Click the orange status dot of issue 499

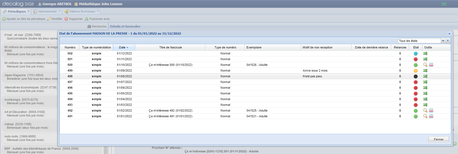[416, 71]
